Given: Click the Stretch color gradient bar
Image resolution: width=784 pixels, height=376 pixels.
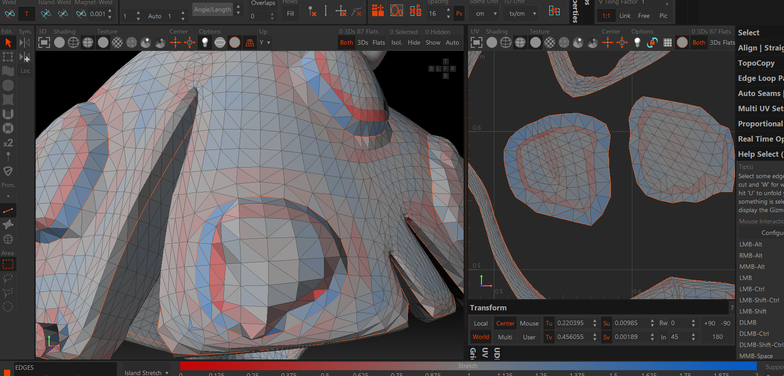Looking at the screenshot, I should click(x=468, y=366).
